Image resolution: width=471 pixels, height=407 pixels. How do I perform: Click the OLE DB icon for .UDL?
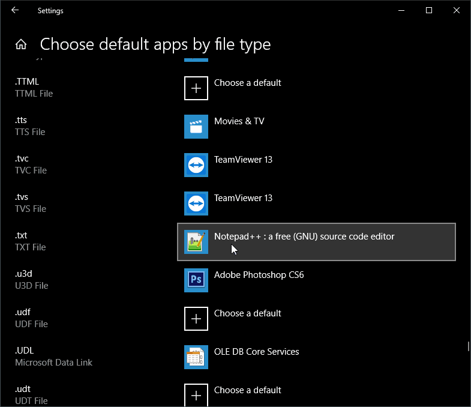(196, 357)
